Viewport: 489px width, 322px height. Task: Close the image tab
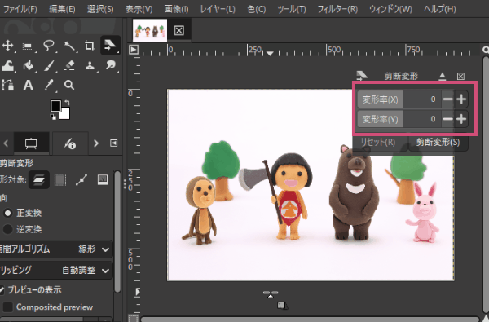pyautogui.click(x=179, y=31)
